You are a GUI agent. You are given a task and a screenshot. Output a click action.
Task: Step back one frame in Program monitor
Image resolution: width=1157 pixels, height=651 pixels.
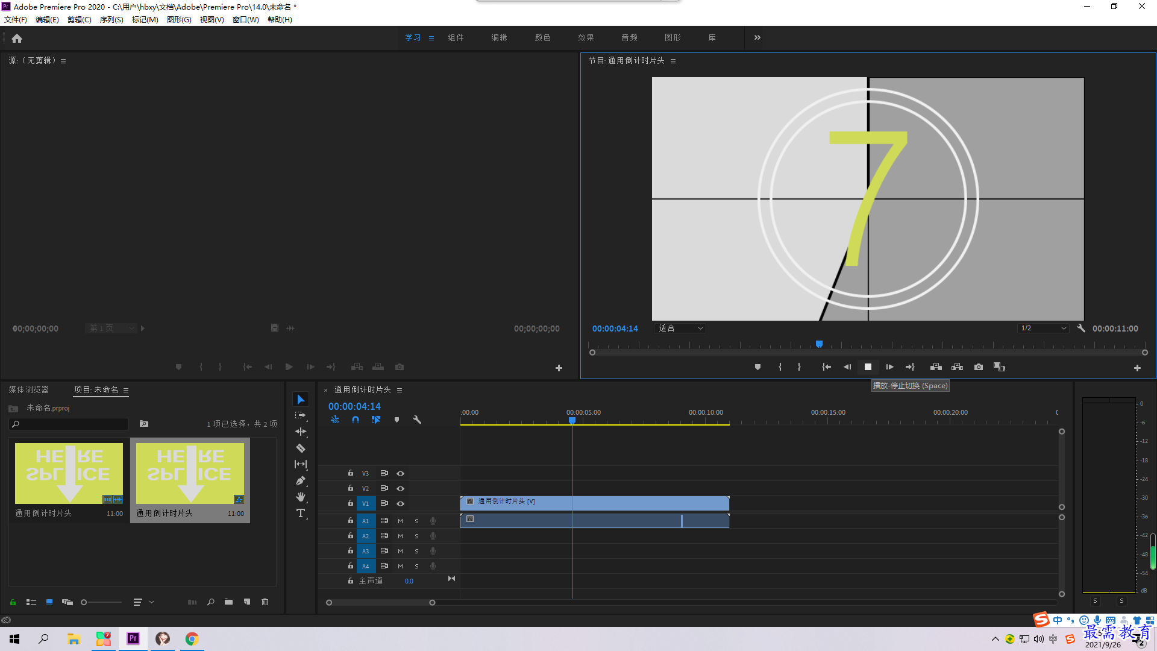847,367
